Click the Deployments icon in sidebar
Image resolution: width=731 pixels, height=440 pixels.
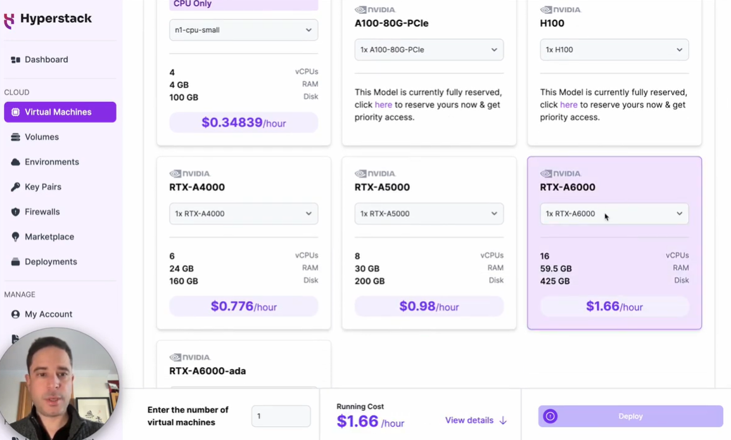(15, 262)
